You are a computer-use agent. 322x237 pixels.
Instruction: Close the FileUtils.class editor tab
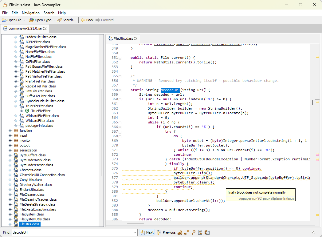pos(136,38)
